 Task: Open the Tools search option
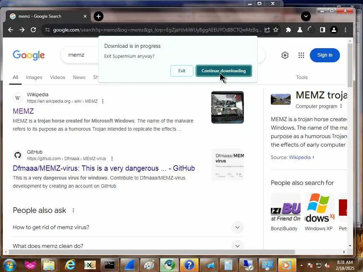click(302, 77)
